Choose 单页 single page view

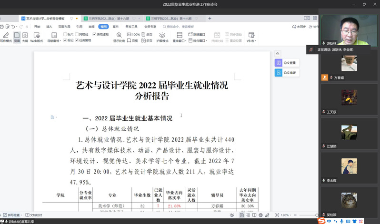click(147, 34)
